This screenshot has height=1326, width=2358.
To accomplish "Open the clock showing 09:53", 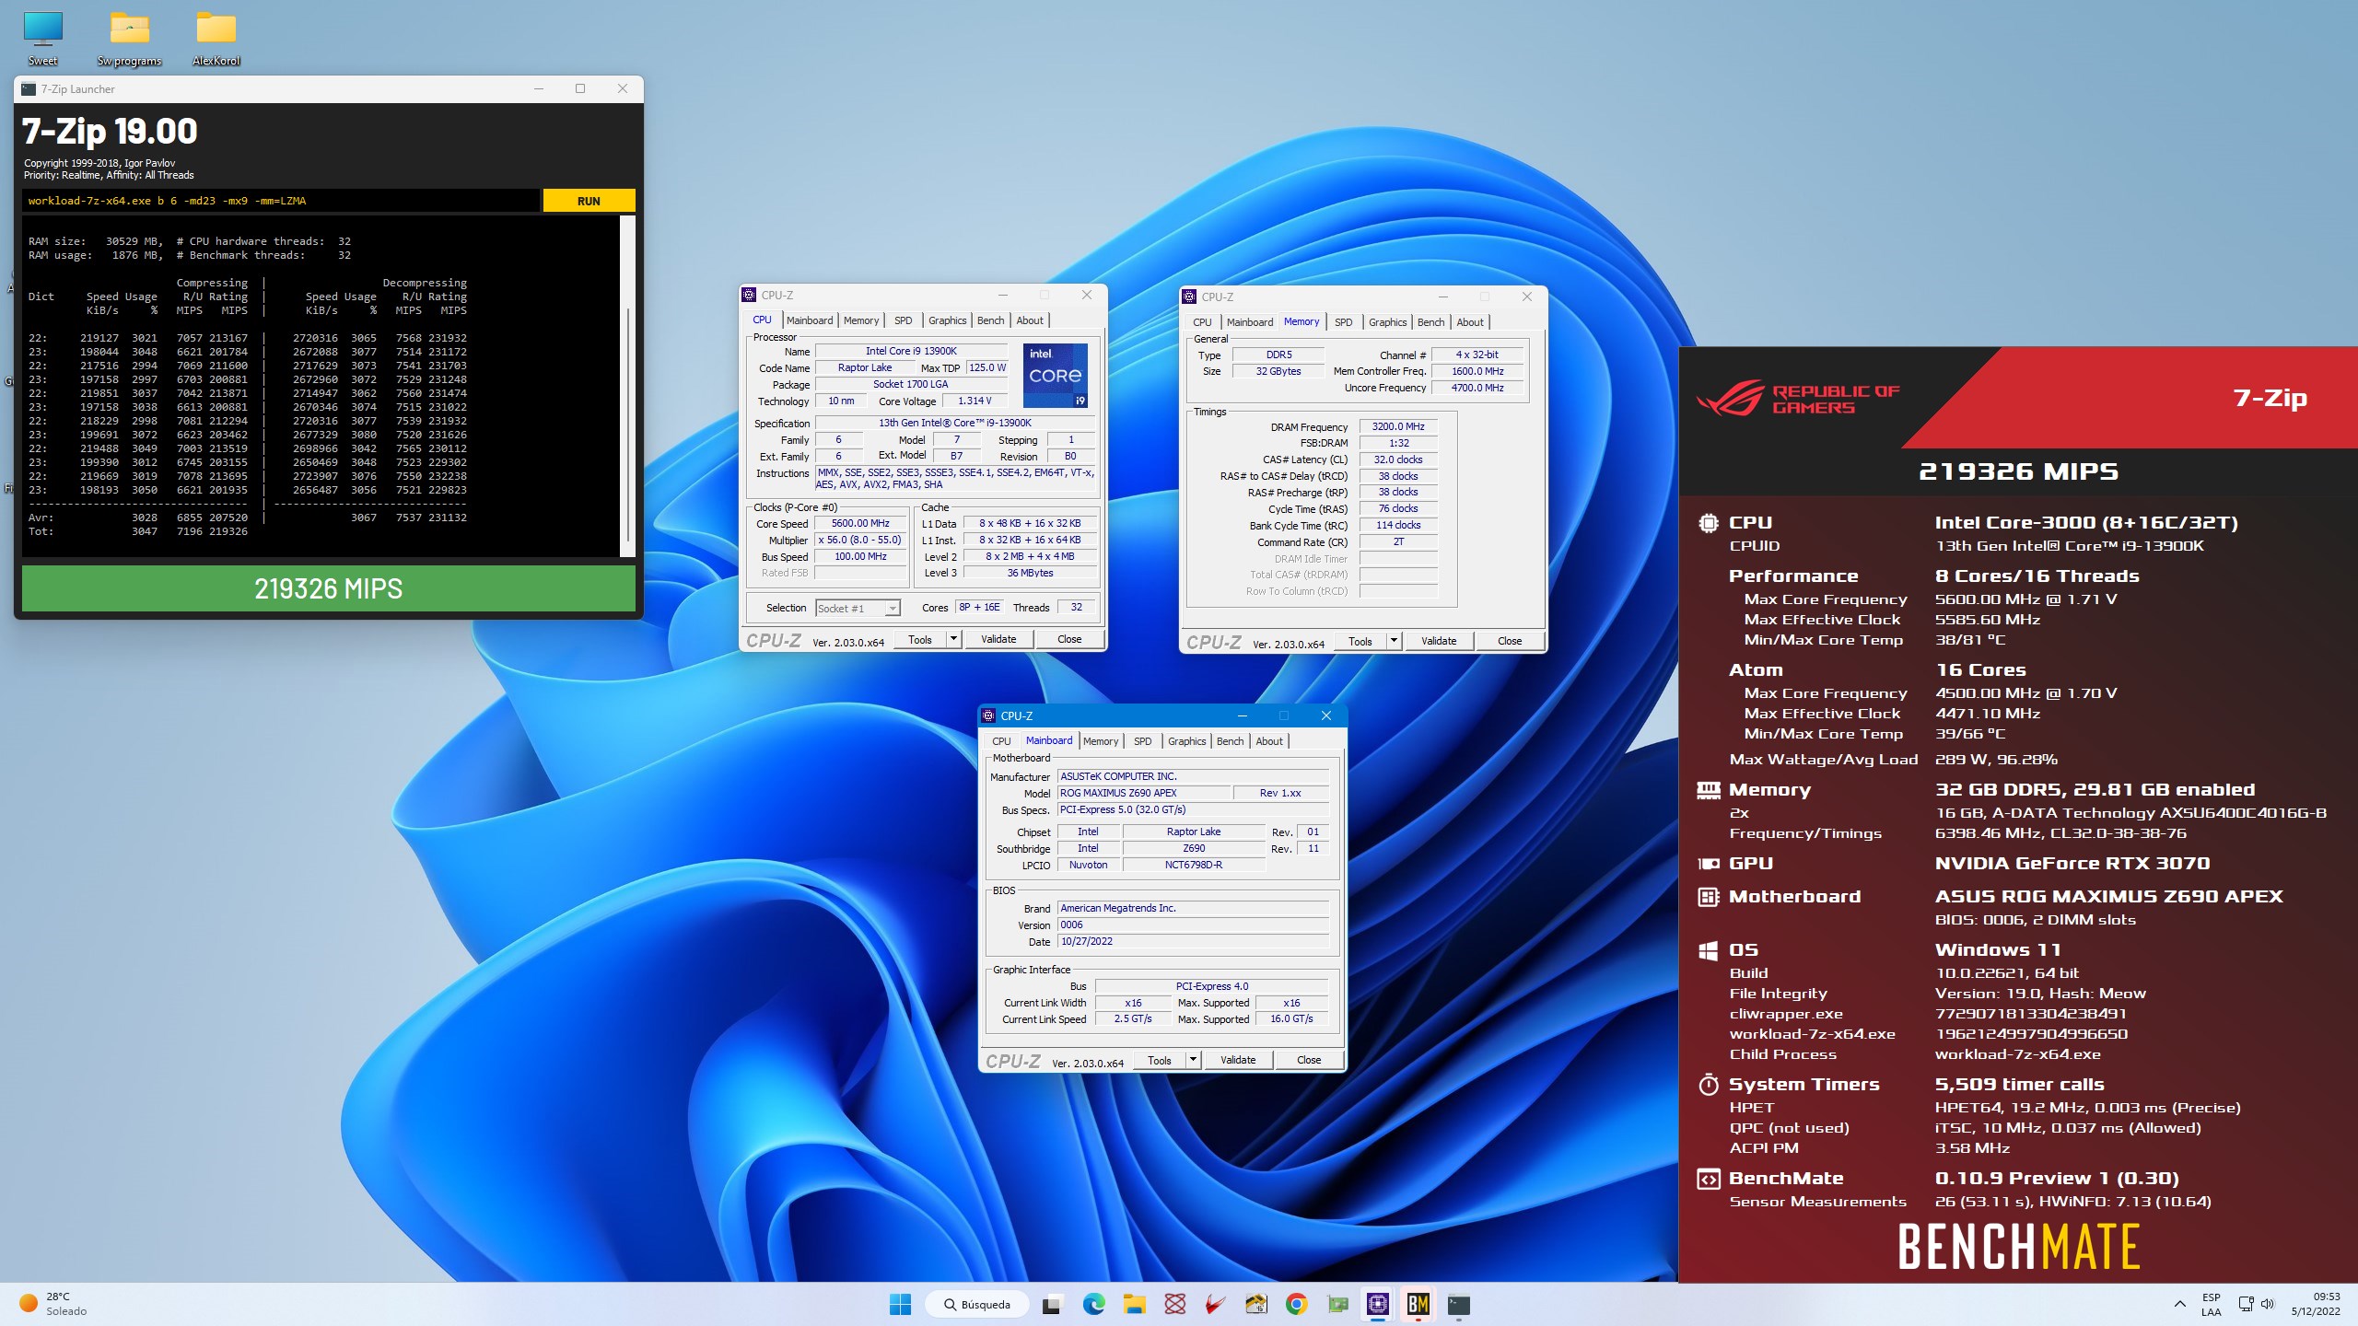I will [x=2315, y=1304].
